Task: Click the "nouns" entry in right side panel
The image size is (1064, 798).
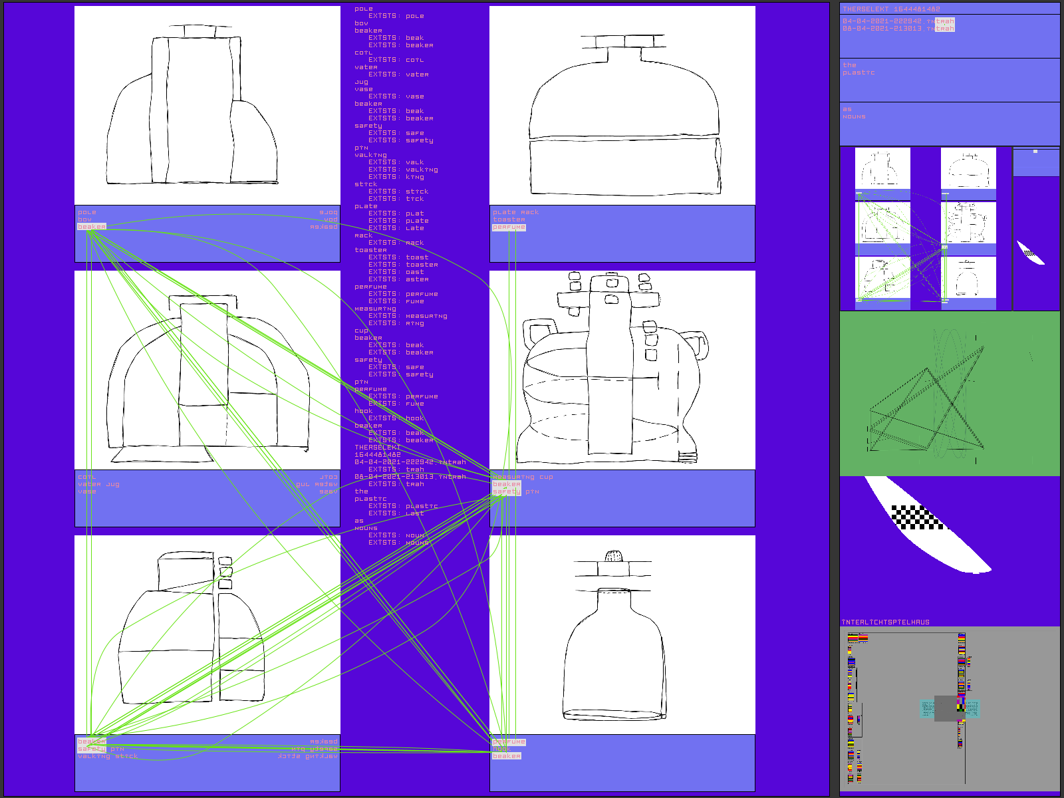Action: pyautogui.click(x=854, y=116)
